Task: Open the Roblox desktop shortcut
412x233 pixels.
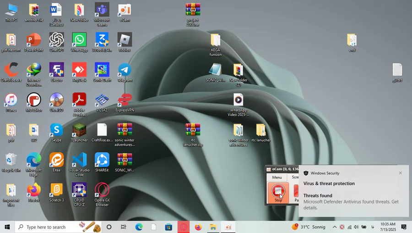Action: (x=125, y=42)
